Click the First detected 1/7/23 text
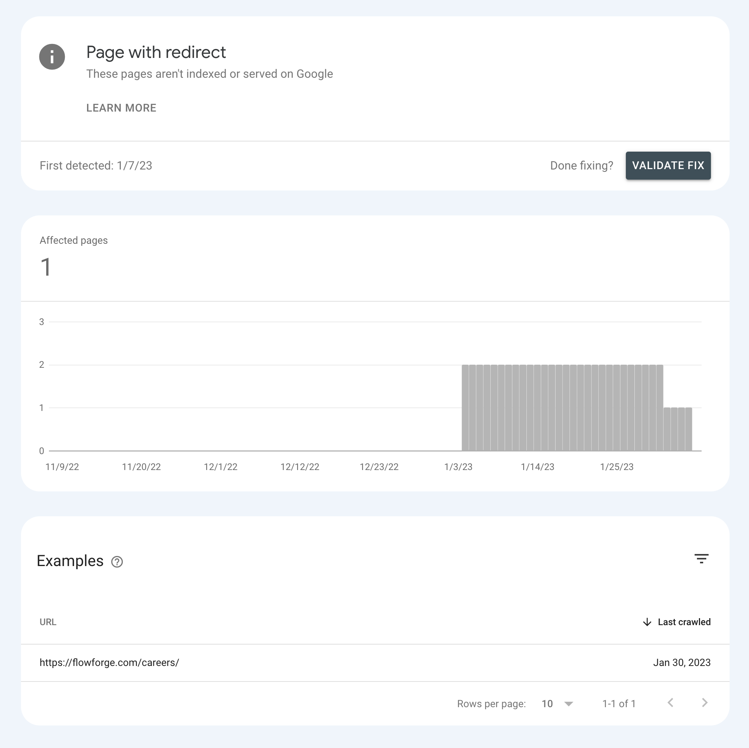Viewport: 749px width, 748px height. coord(96,165)
